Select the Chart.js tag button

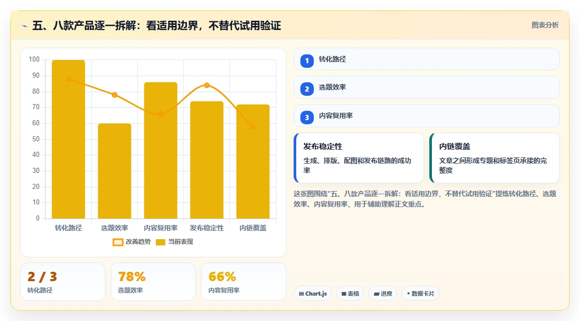[313, 294]
